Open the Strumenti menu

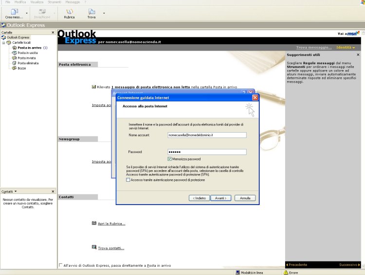coord(55,2)
